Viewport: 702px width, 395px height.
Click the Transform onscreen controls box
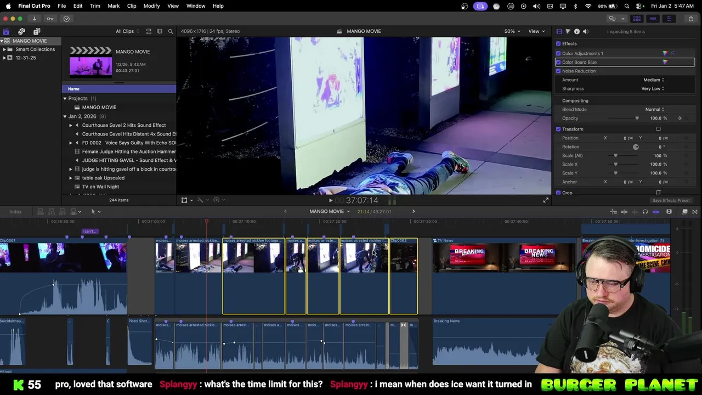coord(658,129)
